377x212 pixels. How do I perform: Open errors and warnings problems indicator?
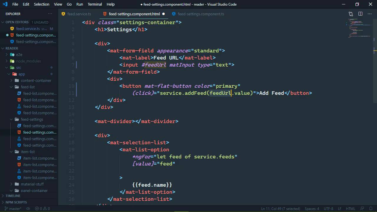click(x=42, y=208)
